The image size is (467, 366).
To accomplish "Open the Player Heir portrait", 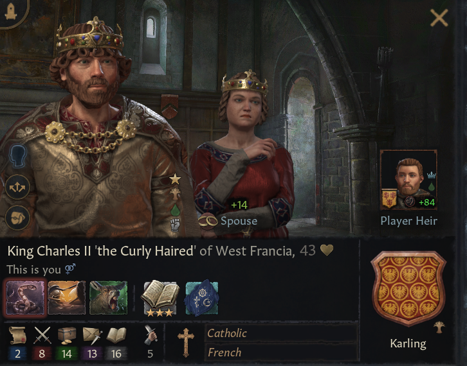I will pos(408,180).
